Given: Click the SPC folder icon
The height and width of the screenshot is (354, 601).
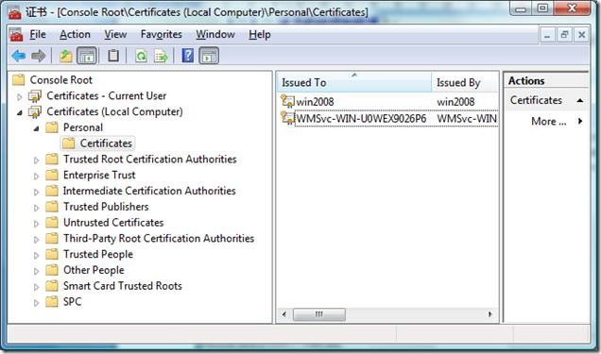Looking at the screenshot, I should pos(52,301).
